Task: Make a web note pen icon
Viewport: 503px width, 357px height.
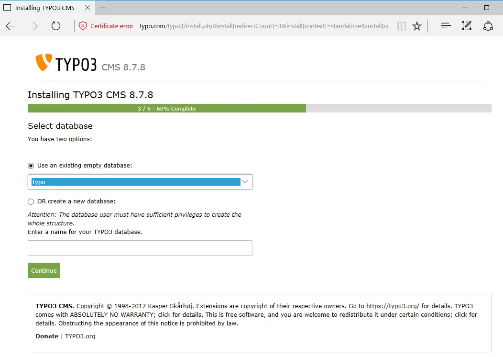Action: pyautogui.click(x=467, y=26)
